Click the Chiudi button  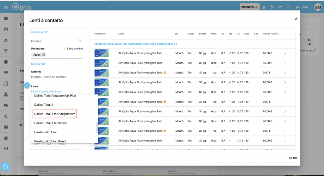point(293,158)
